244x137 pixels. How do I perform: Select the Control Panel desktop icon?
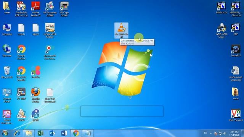7,95
